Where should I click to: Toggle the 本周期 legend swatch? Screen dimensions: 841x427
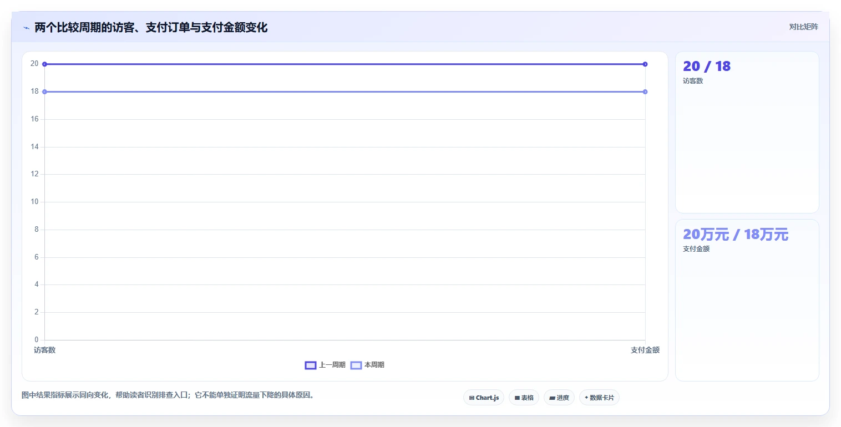tap(356, 365)
